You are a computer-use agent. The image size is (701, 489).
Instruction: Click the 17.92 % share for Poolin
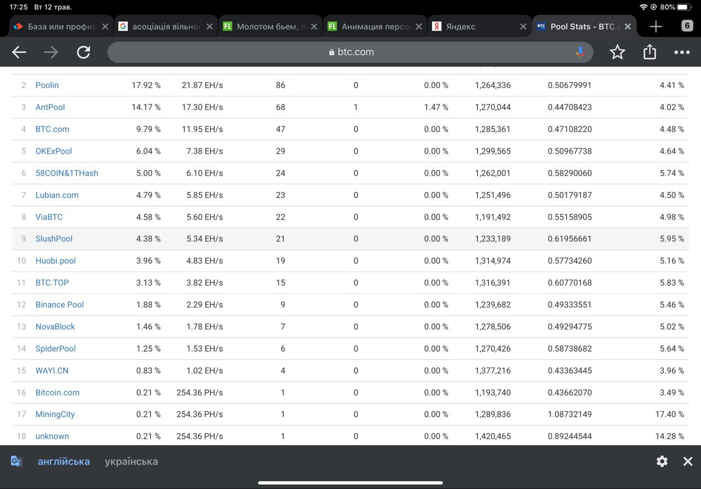pyautogui.click(x=146, y=85)
